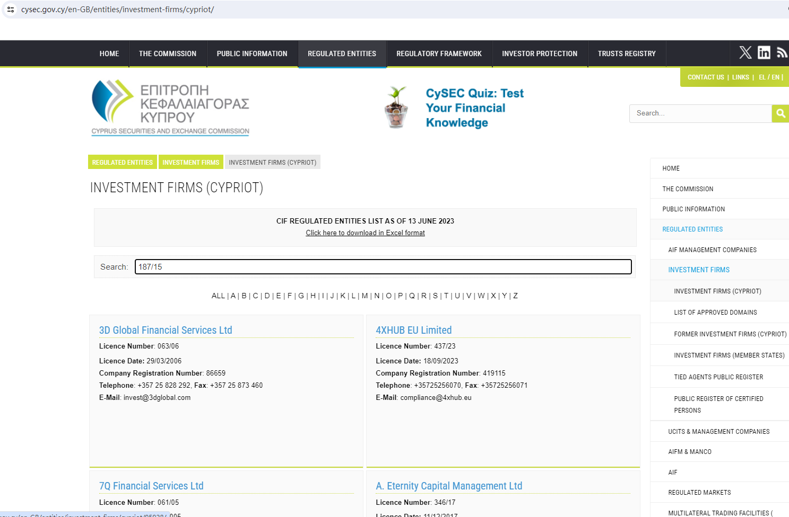Filter firms by letter M
The height and width of the screenshot is (517, 789).
[365, 296]
